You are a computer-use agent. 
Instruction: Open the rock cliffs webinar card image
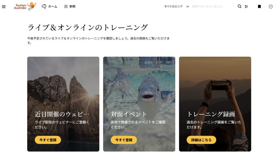coord(63,84)
